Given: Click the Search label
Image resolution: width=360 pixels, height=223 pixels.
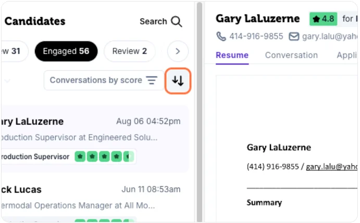Looking at the screenshot, I should pyautogui.click(x=153, y=21).
